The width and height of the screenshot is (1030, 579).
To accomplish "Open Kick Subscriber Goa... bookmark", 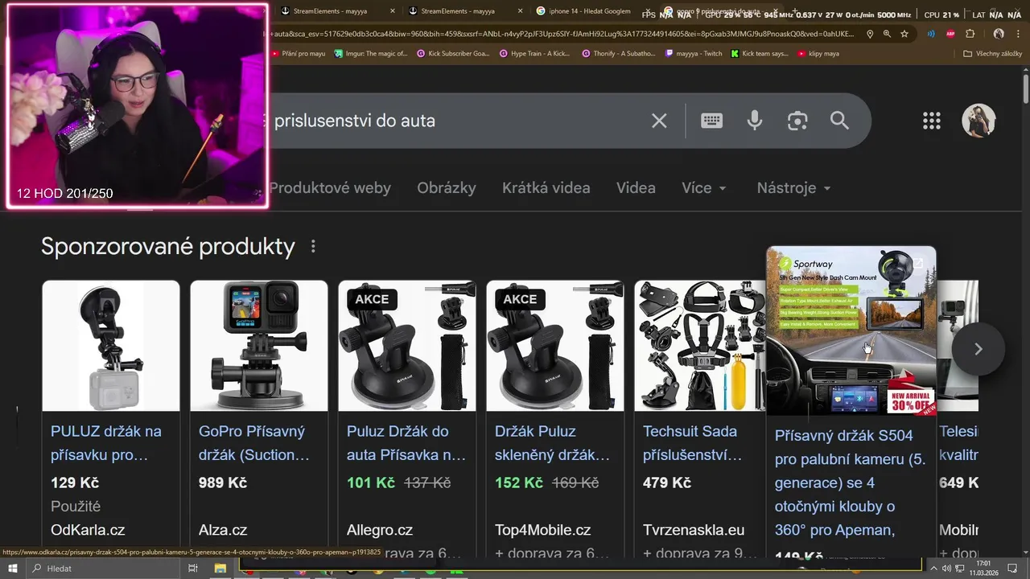I will [453, 54].
